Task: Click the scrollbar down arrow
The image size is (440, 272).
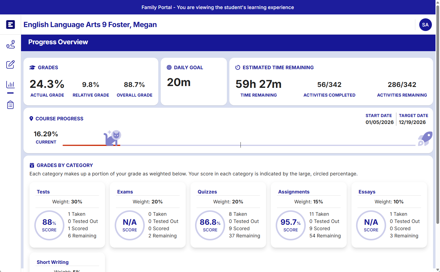Action: tap(438, 270)
